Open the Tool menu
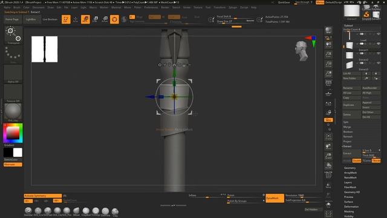387x218 pixels. [x=208, y=7]
